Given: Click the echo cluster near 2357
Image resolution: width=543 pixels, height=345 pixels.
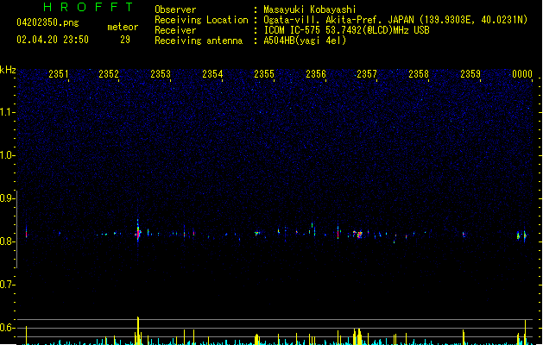Looking at the screenshot, I should point(358,235).
